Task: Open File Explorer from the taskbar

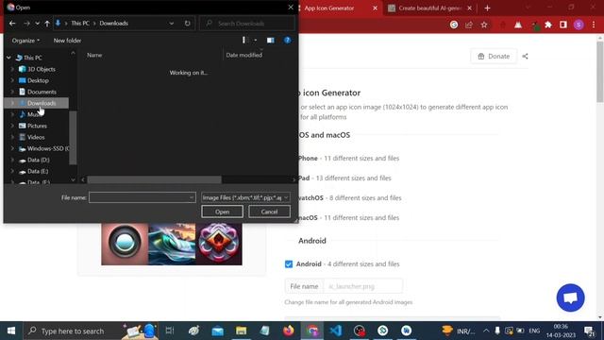Action: [x=242, y=331]
